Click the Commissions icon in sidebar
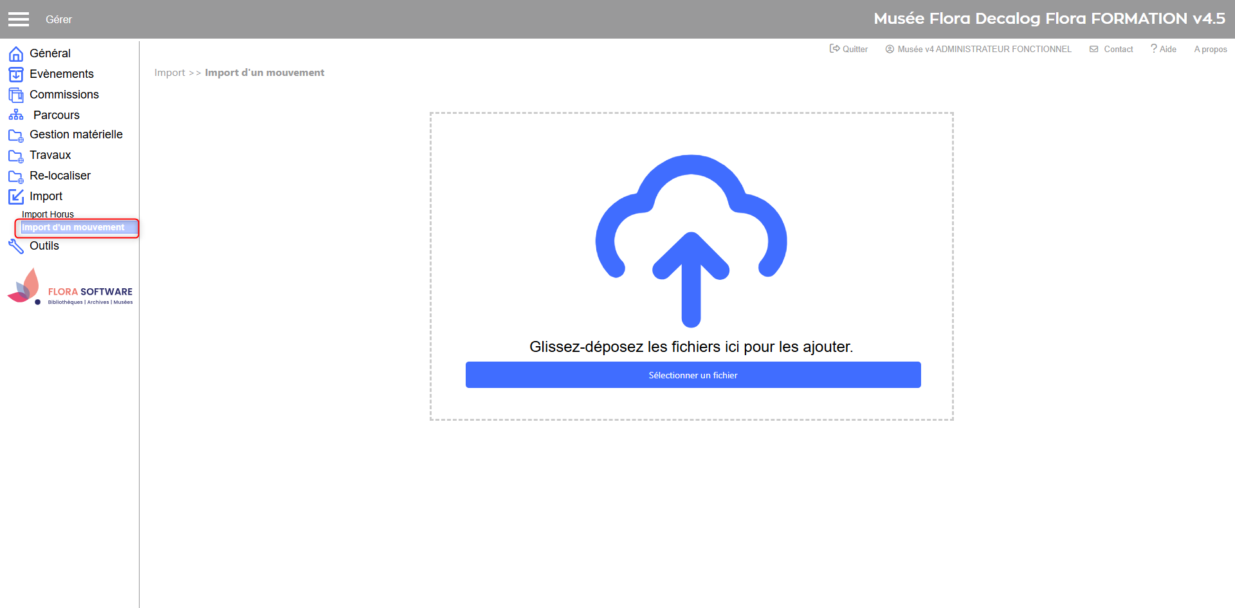 (x=16, y=95)
